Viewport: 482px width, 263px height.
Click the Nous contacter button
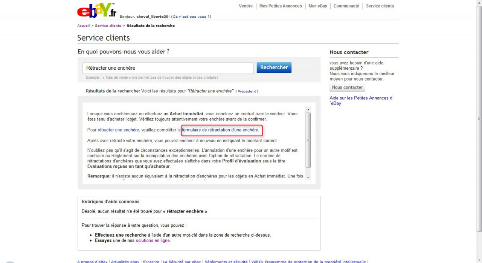pos(347,87)
